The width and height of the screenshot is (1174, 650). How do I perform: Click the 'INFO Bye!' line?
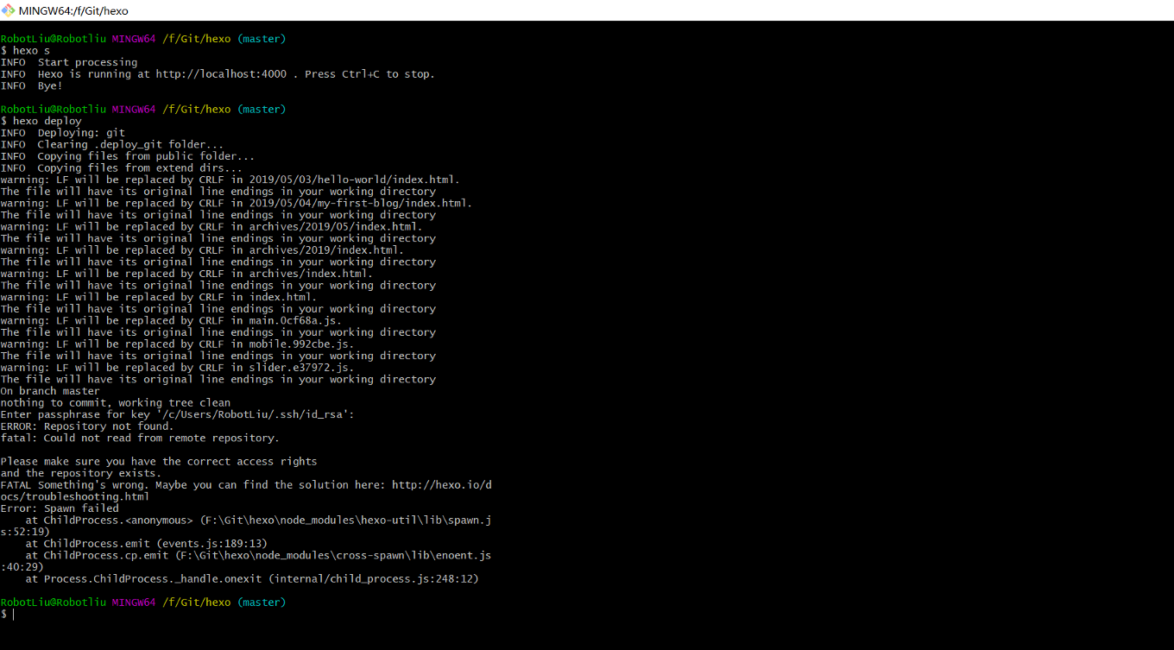click(x=32, y=85)
